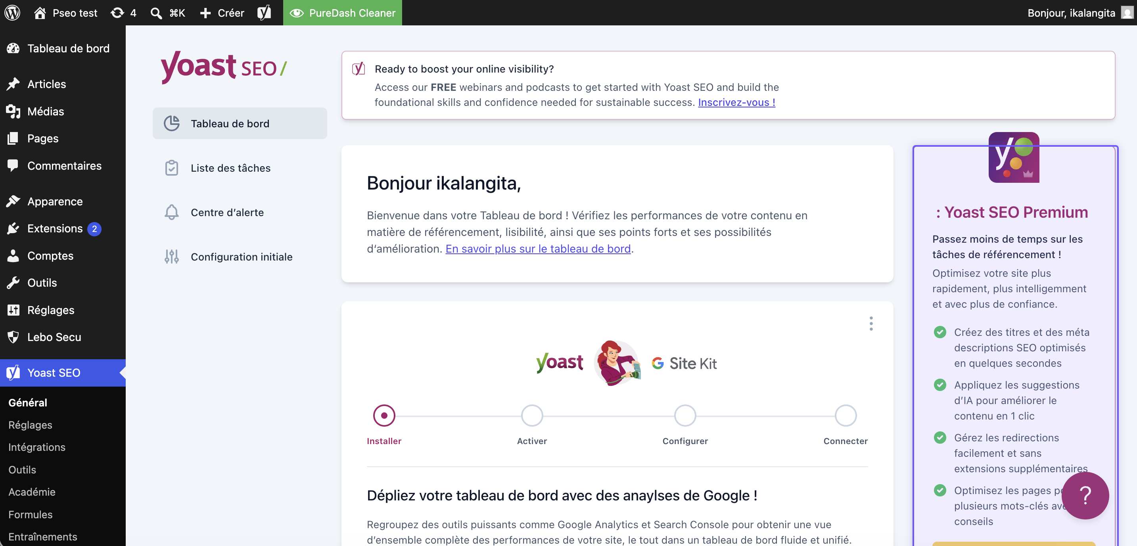Click the Yoast icon in the webinar notice
Image resolution: width=1137 pixels, height=546 pixels.
click(x=359, y=69)
